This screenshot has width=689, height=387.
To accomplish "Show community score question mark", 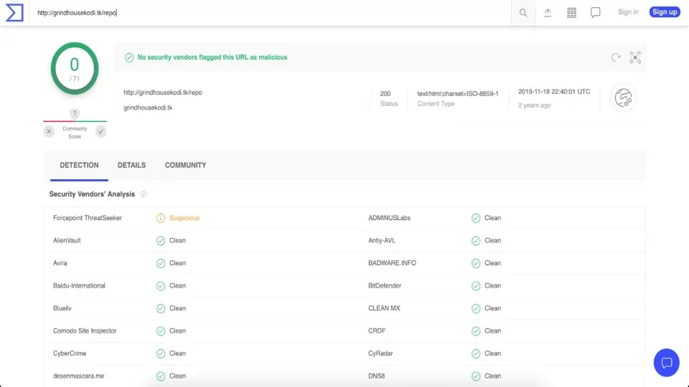I will 75,114.
